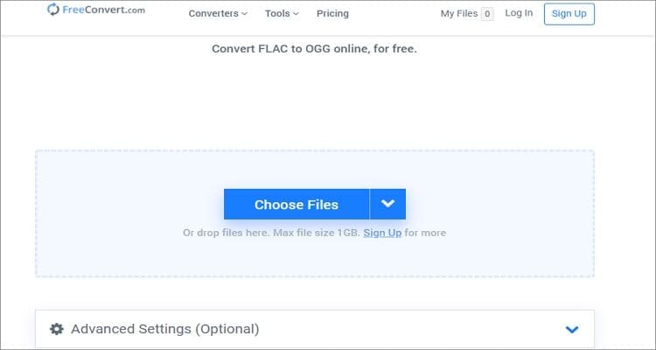Click the Log In link
This screenshot has width=656, height=350.
coord(519,13)
